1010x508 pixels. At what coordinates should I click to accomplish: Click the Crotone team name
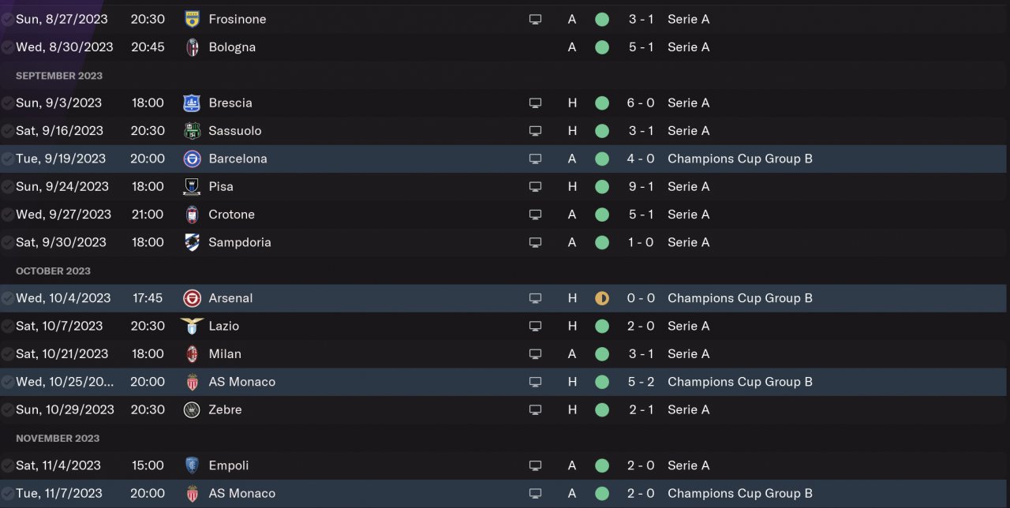231,215
